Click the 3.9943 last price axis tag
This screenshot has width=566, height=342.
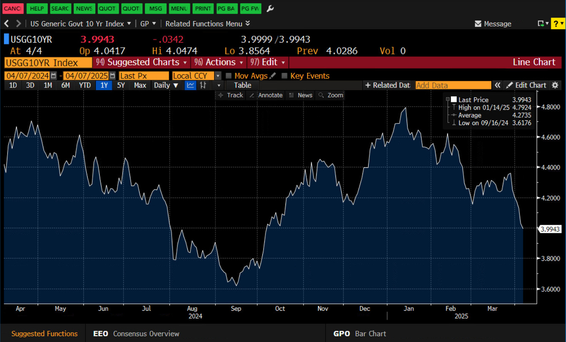549,229
